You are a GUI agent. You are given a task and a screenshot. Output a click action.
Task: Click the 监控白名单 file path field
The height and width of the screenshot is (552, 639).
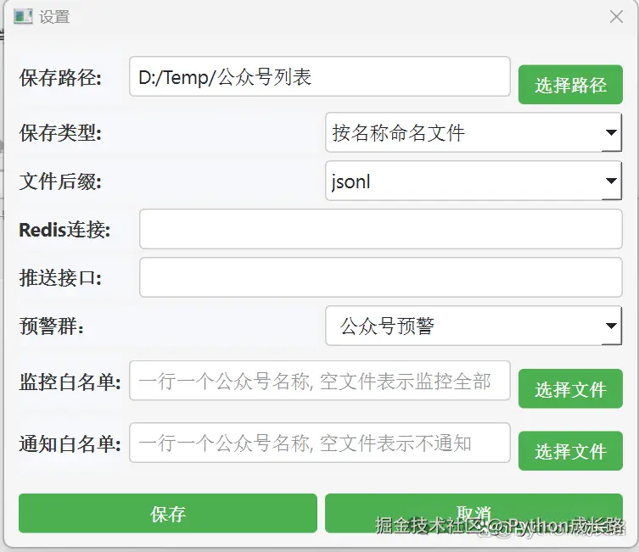click(319, 382)
